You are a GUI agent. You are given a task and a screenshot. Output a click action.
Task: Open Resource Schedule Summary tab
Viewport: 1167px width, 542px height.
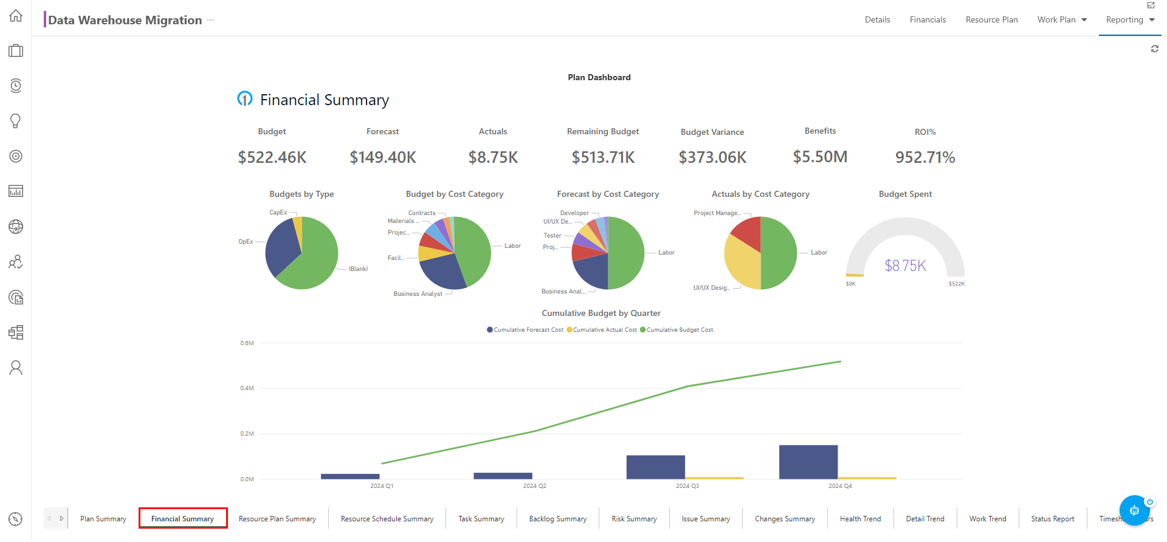click(387, 518)
